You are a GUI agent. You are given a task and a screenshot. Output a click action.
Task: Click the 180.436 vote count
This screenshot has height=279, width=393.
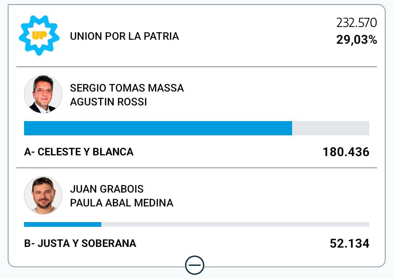click(346, 152)
